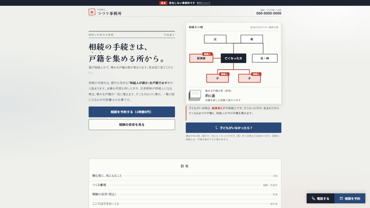This screenshot has width=370, height=208.
Task: Open the つづり事務所 site title
Action: coord(109,13)
